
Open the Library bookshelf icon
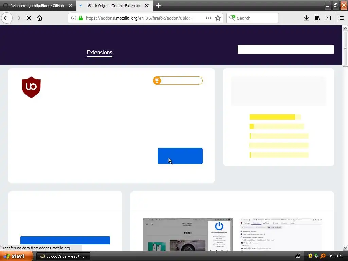[x=317, y=18]
